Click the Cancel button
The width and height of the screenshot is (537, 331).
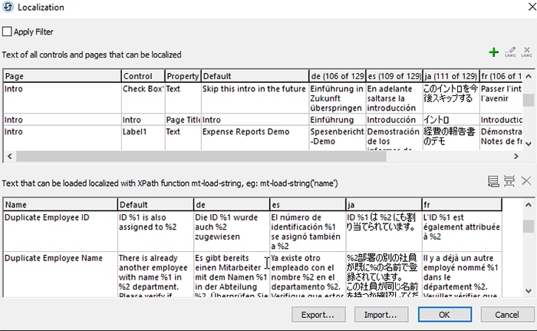507,315
